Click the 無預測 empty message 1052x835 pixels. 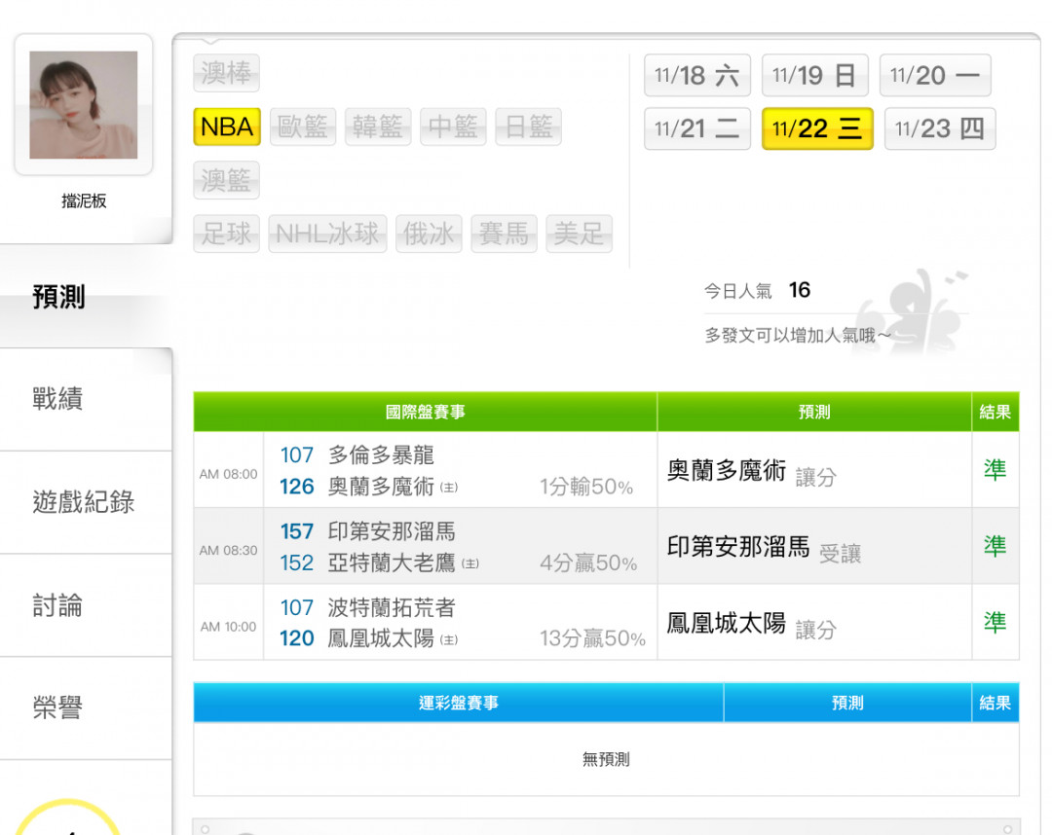click(606, 759)
